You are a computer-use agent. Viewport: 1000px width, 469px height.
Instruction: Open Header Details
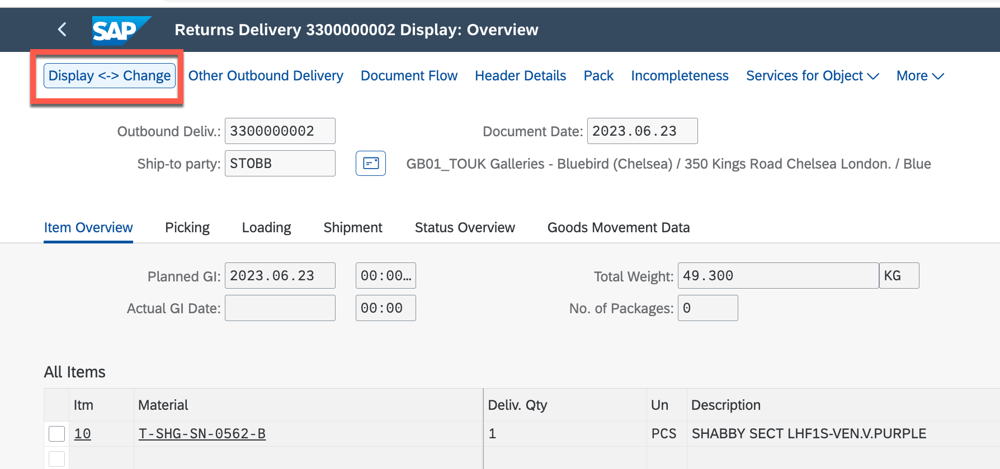pyautogui.click(x=520, y=76)
